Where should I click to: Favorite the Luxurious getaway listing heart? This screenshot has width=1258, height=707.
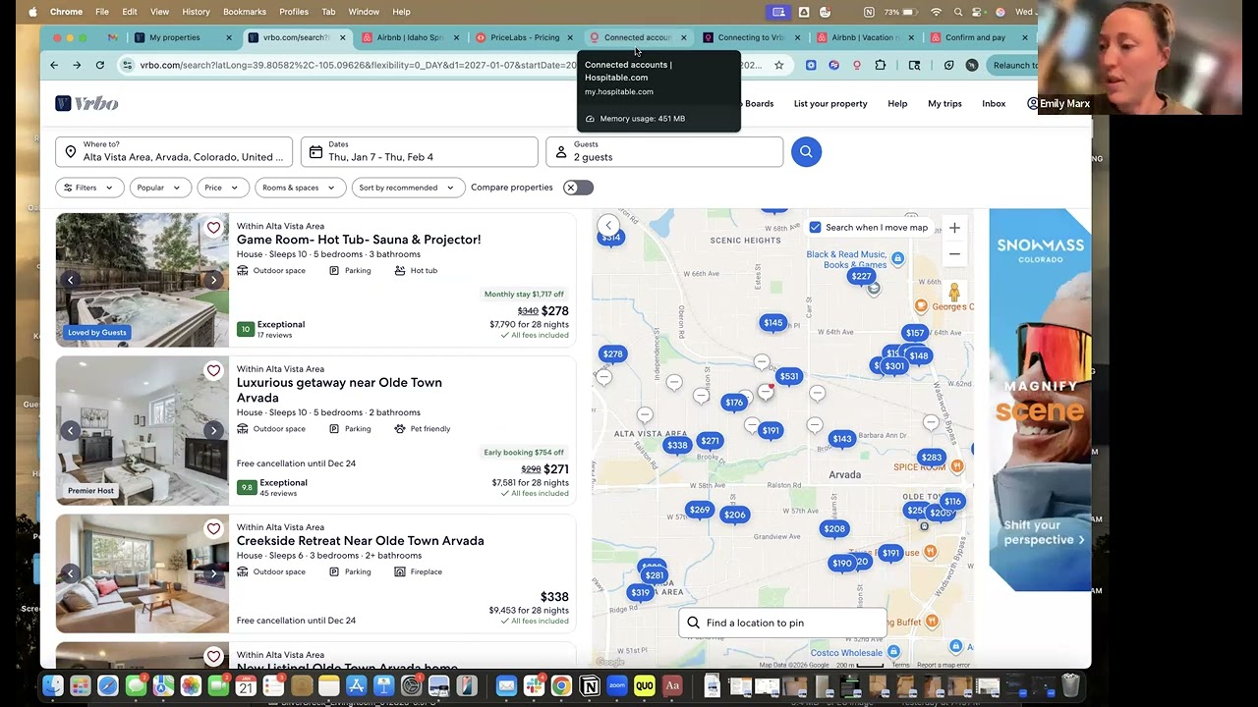pos(213,371)
